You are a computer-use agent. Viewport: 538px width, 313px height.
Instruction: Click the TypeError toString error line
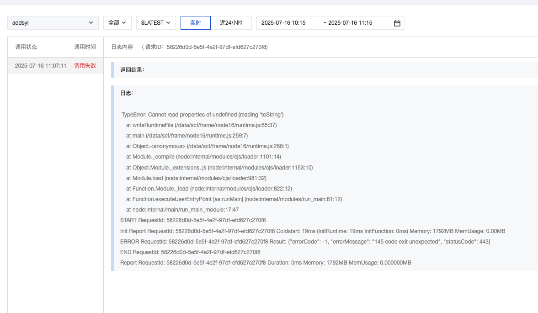202,115
